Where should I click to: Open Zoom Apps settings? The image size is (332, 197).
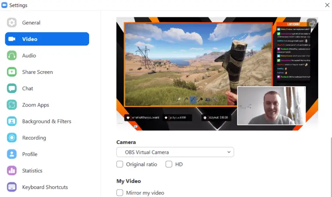47,105
